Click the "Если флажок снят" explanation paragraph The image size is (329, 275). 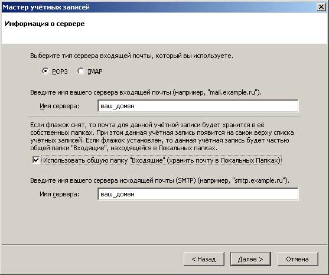(x=162, y=137)
